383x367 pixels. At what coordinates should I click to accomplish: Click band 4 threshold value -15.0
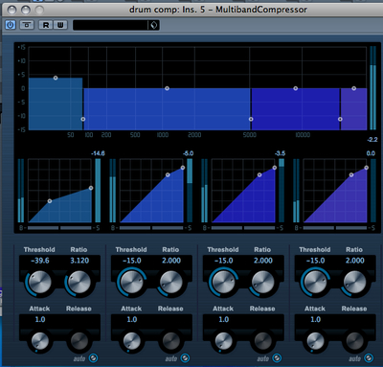315,261
